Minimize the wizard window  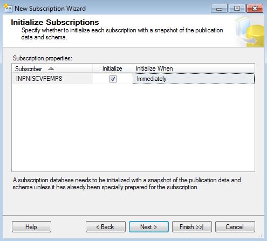pyautogui.click(x=219, y=9)
